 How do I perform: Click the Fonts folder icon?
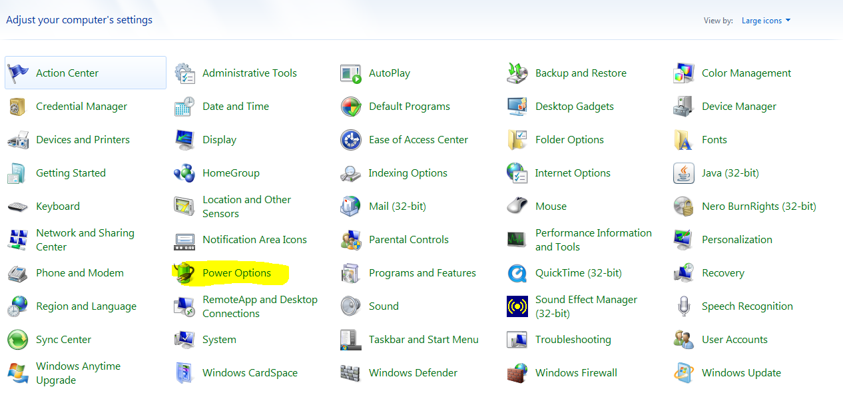pyautogui.click(x=684, y=139)
